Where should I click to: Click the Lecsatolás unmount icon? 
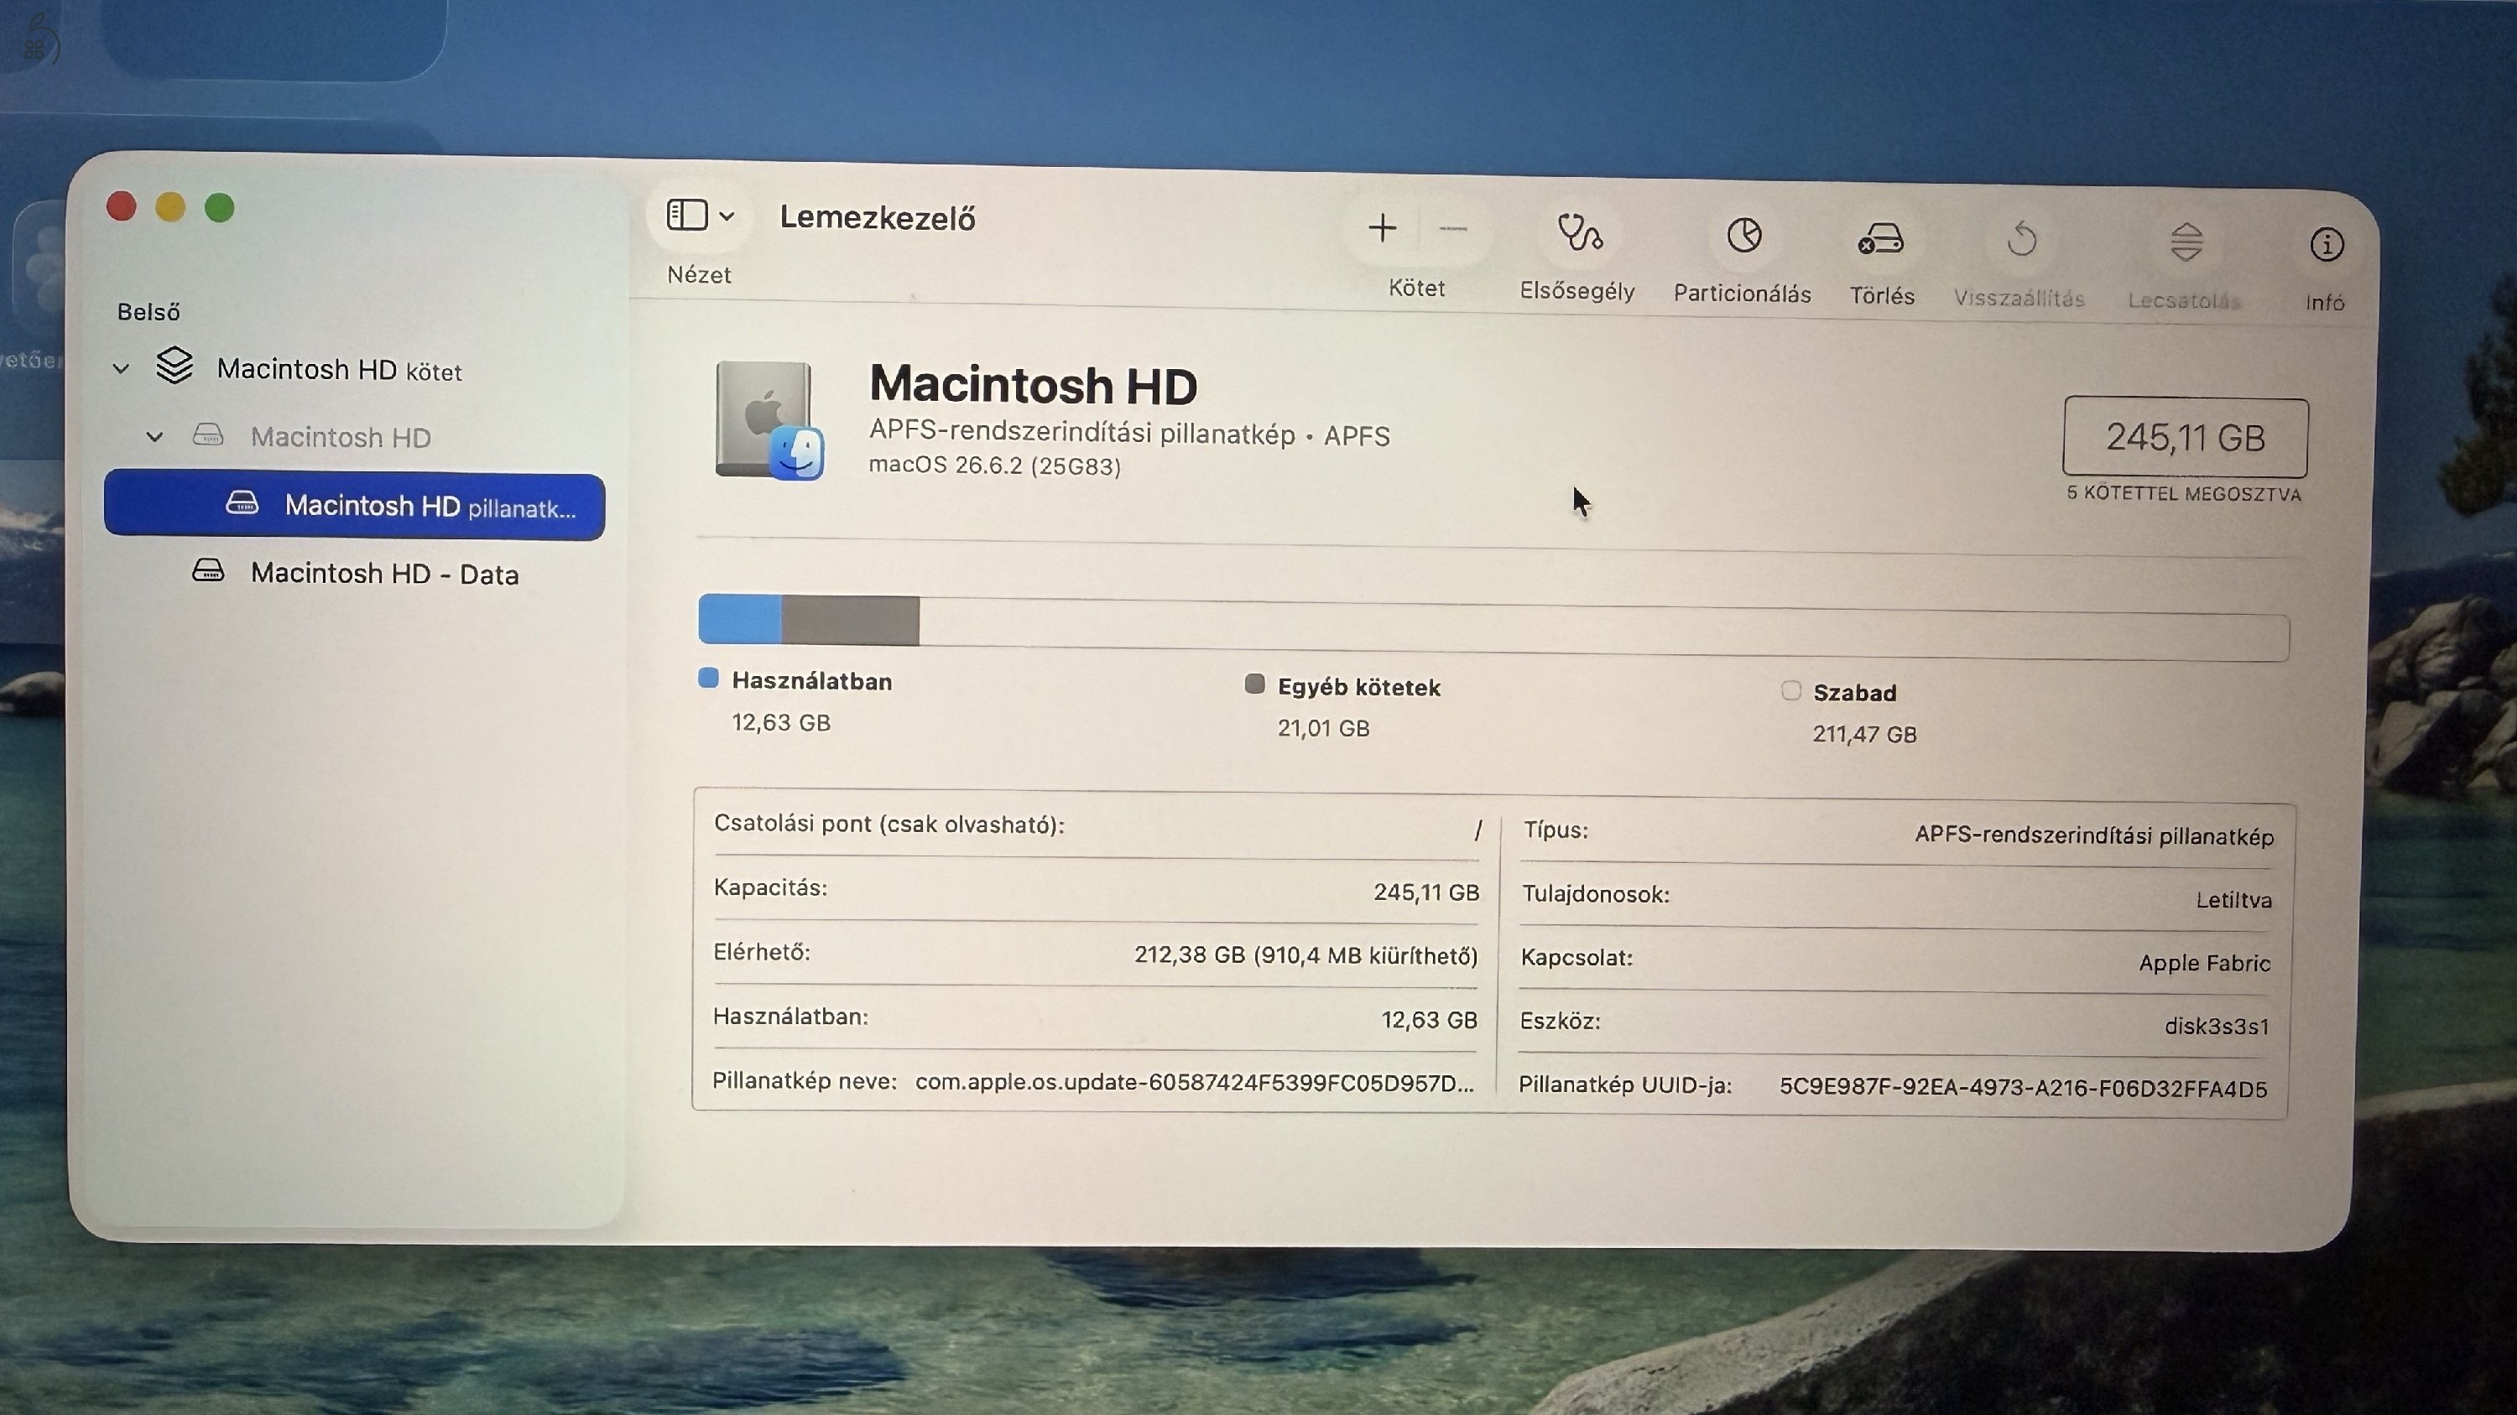pos(2186,242)
